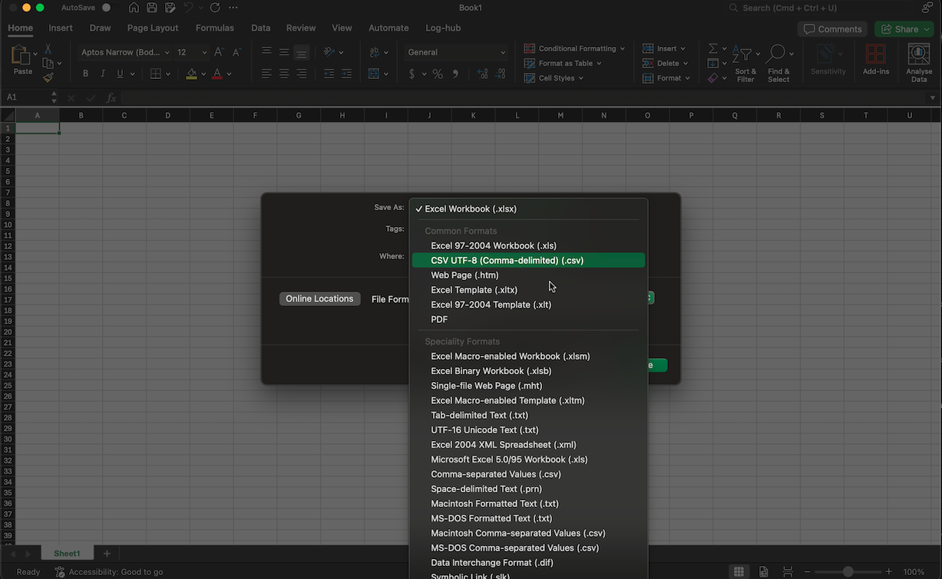Open the General number format dropdown
The image size is (942, 579).
click(503, 53)
